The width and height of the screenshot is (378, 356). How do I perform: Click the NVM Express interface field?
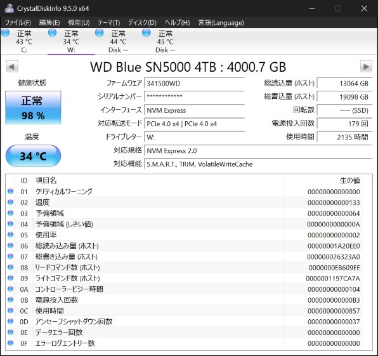pos(194,110)
